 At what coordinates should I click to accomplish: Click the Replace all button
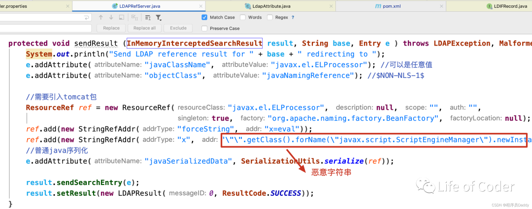(x=144, y=28)
